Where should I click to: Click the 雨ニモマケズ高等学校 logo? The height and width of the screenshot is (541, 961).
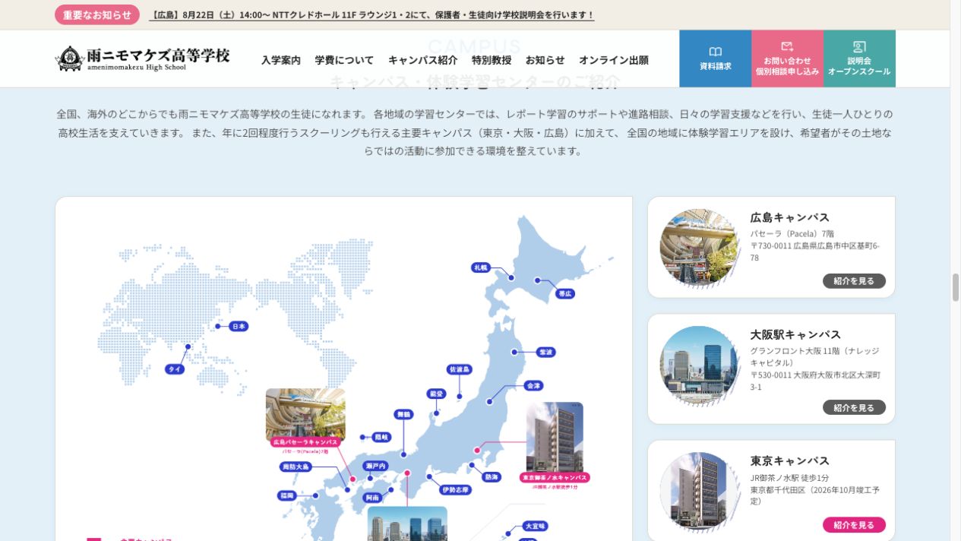142,59
